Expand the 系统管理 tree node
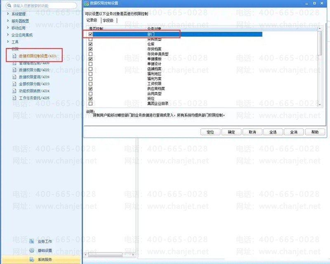This screenshot has height=264, width=330. (x=8, y=14)
